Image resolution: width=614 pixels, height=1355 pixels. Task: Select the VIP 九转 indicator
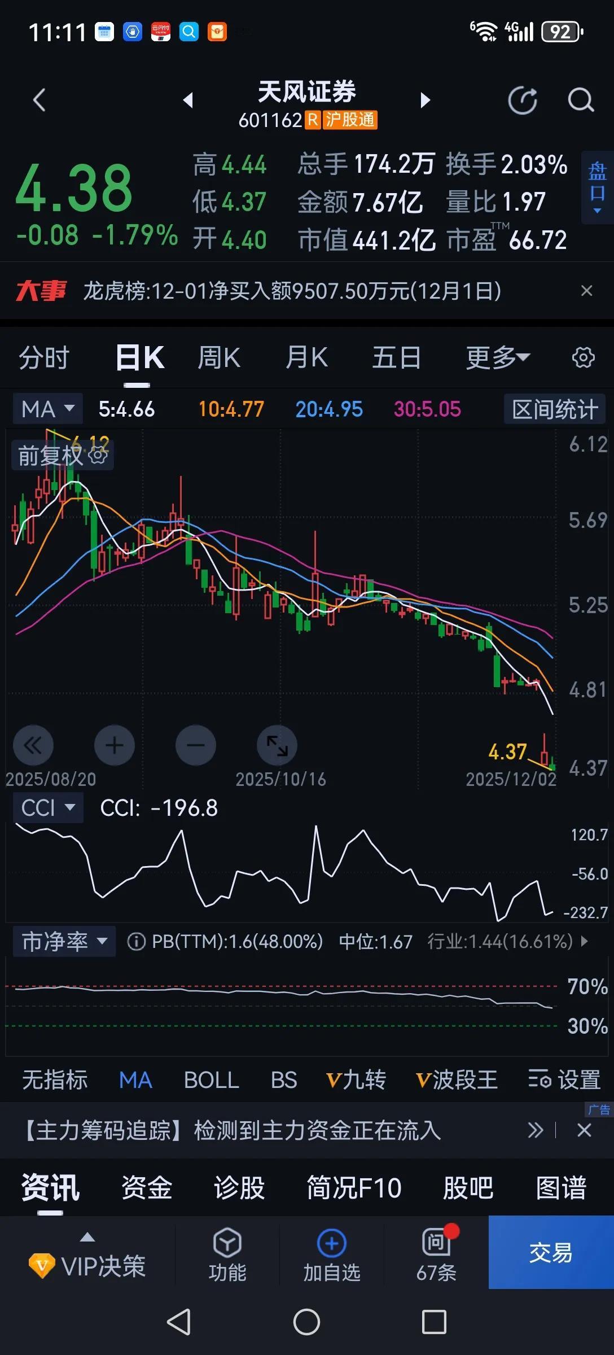[356, 1079]
